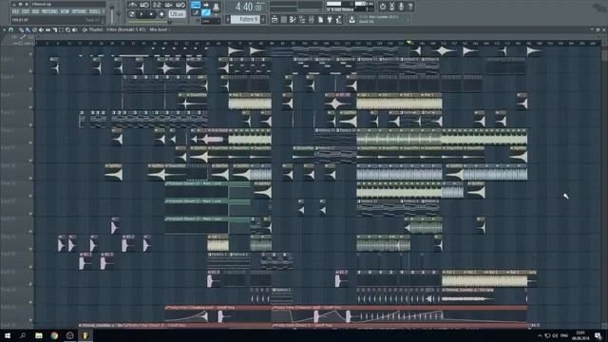Click the transport play button

(x=142, y=14)
